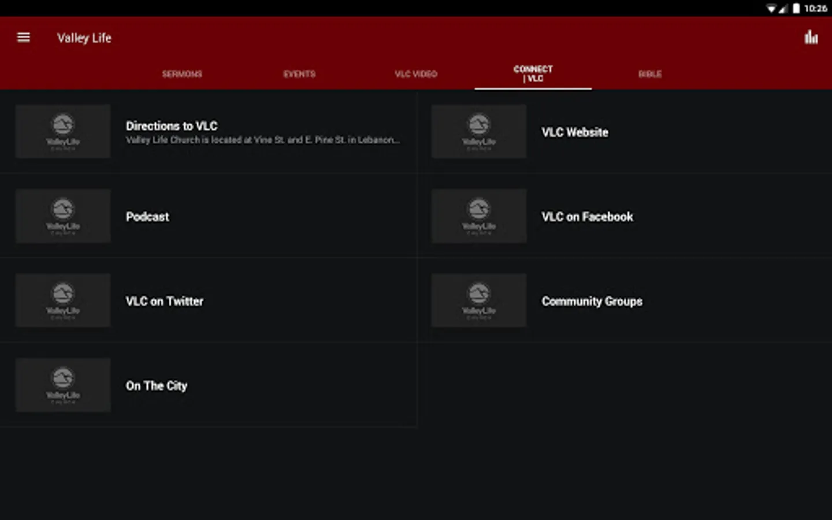The image size is (832, 520).
Task: Open VLC on Twitter
Action: tap(208, 300)
